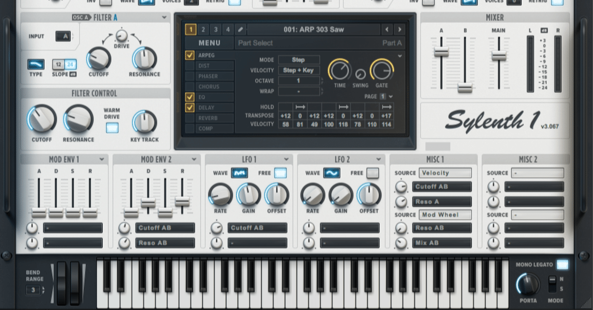The image size is (593, 310).
Task: Click the LFO 2 Gain knob
Action: pos(340,195)
